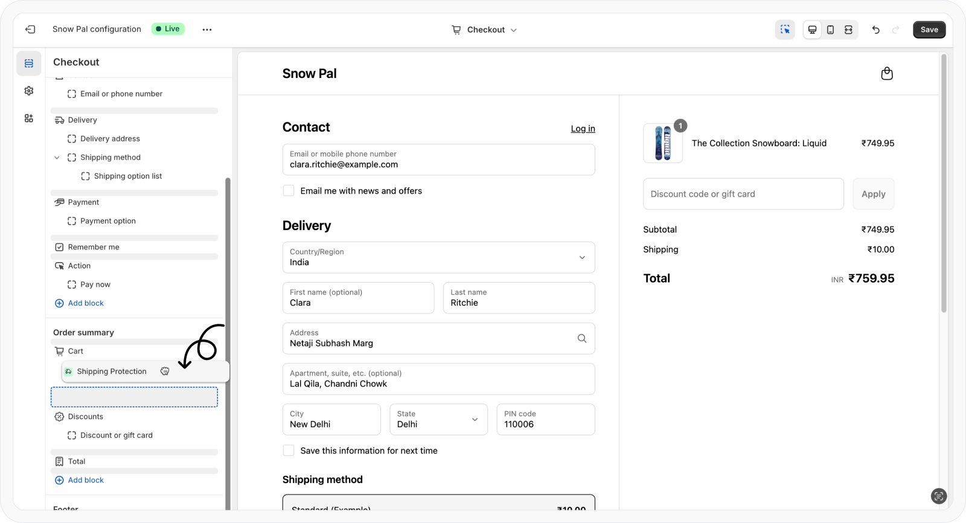
Task: Check Email me with news and offers
Action: click(x=289, y=191)
